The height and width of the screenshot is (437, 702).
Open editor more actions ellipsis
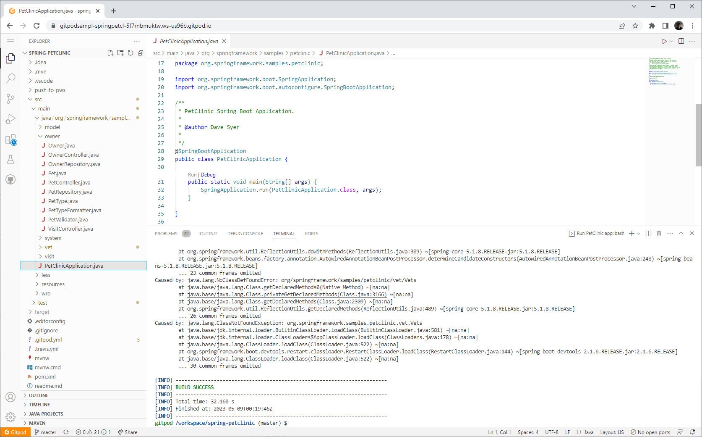692,41
